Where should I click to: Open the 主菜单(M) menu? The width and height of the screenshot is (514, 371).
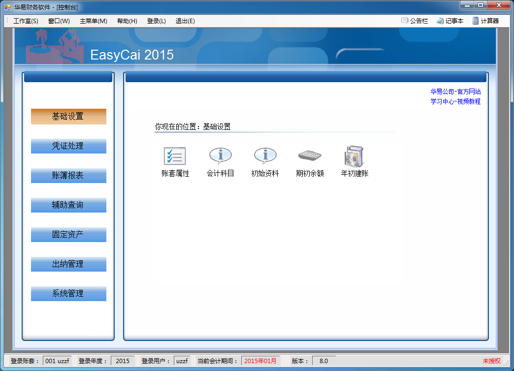tap(94, 21)
